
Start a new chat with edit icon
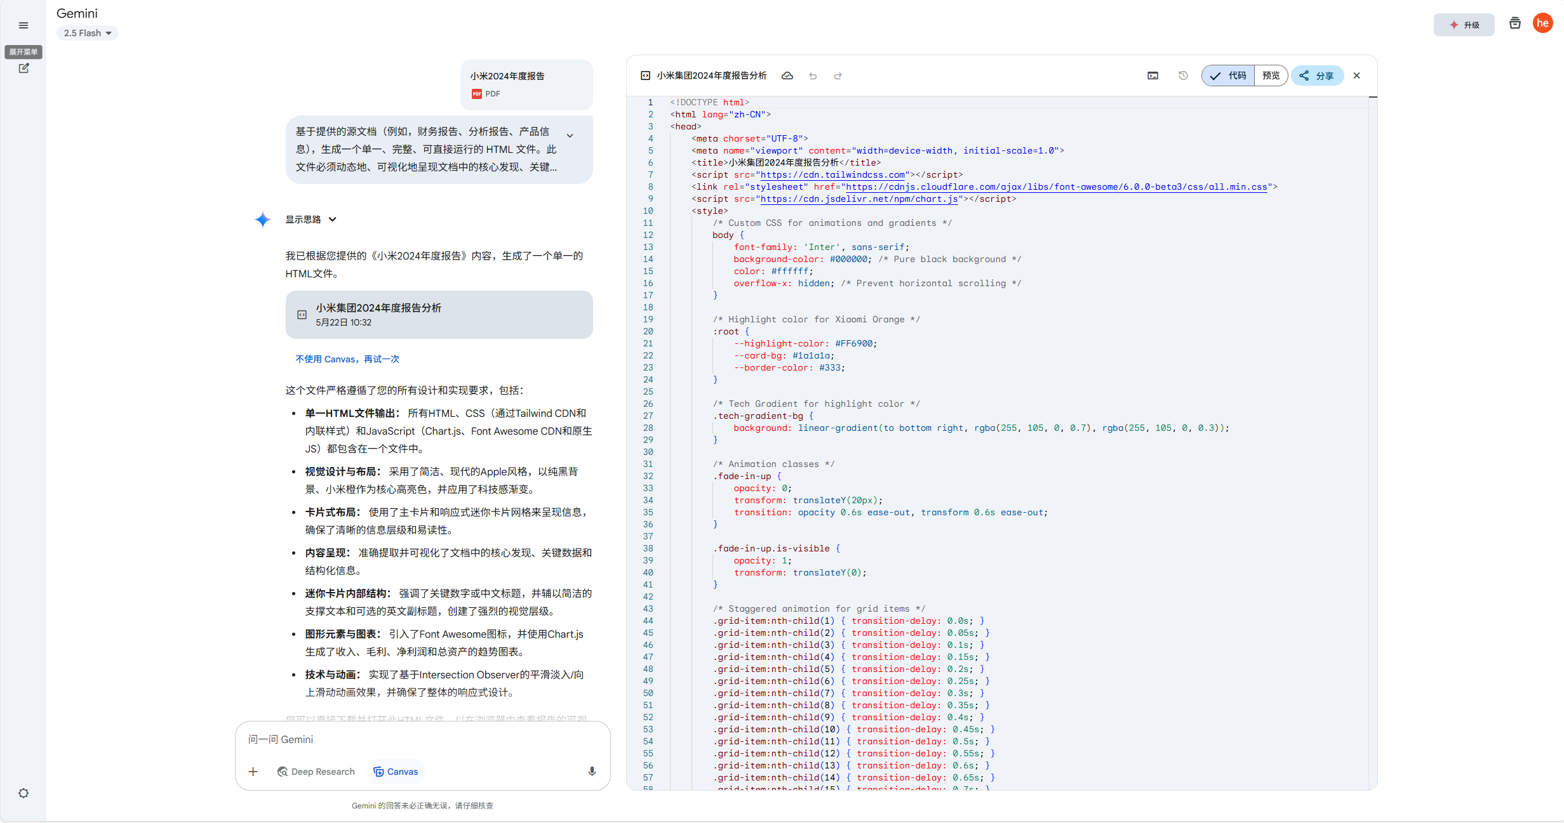[23, 68]
